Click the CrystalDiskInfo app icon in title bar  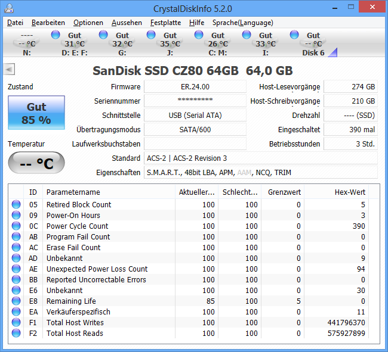pos(9,9)
